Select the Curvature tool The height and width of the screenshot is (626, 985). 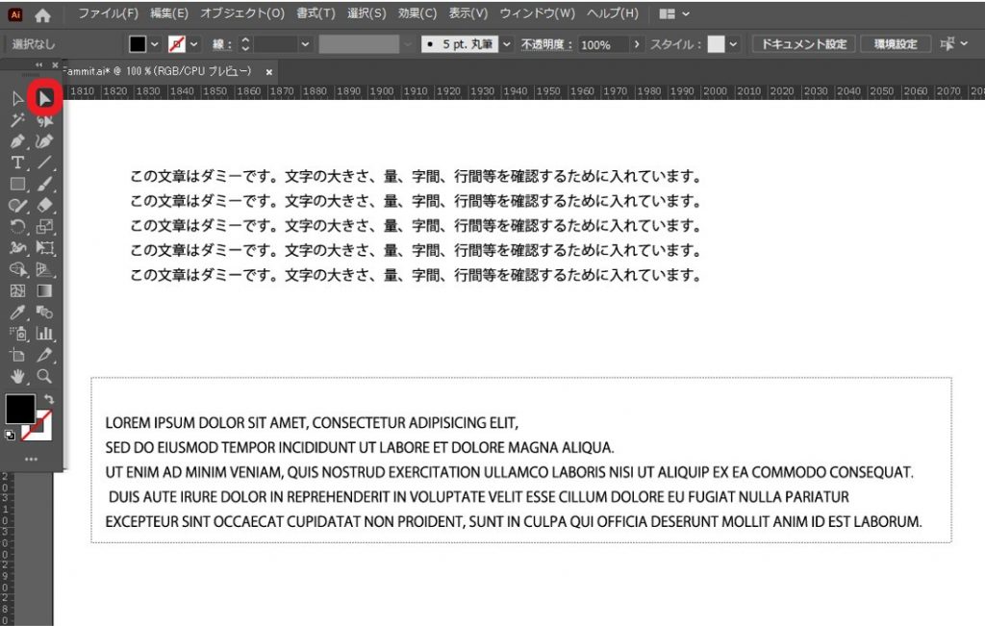(44, 141)
